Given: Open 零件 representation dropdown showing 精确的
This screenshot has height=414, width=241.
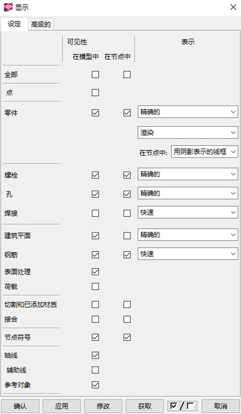Looking at the screenshot, I should [188, 112].
